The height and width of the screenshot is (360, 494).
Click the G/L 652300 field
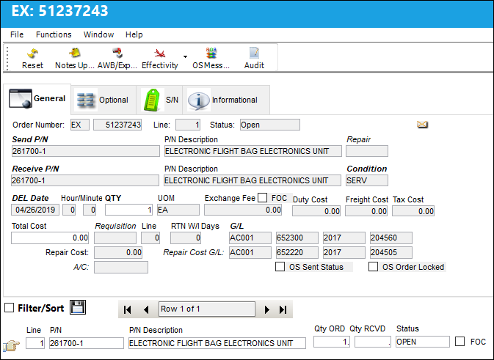pyautogui.click(x=297, y=238)
